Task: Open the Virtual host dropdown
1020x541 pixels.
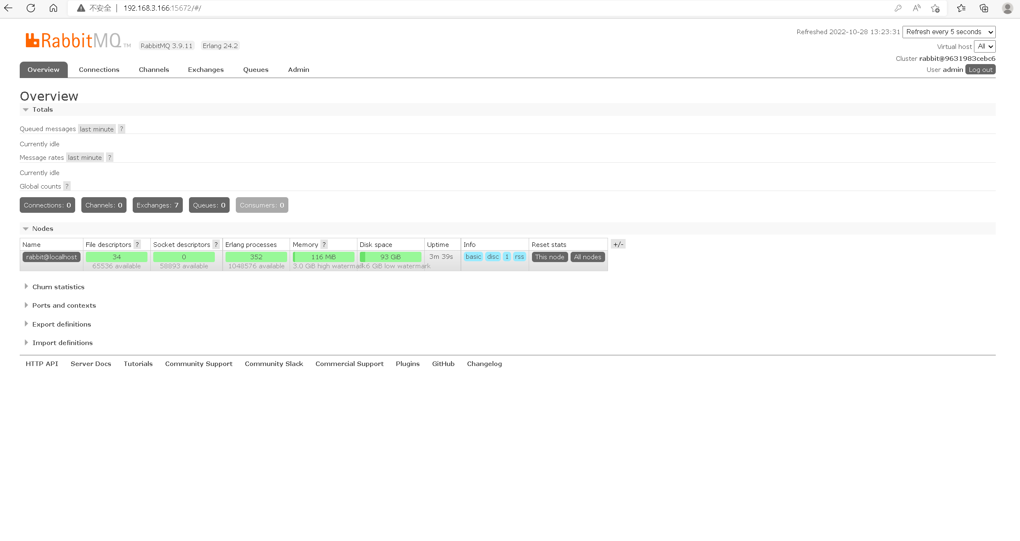Action: [x=985, y=46]
